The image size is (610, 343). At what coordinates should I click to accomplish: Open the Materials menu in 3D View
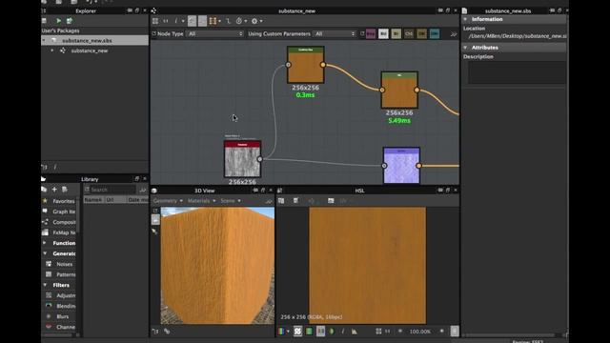[x=201, y=201]
